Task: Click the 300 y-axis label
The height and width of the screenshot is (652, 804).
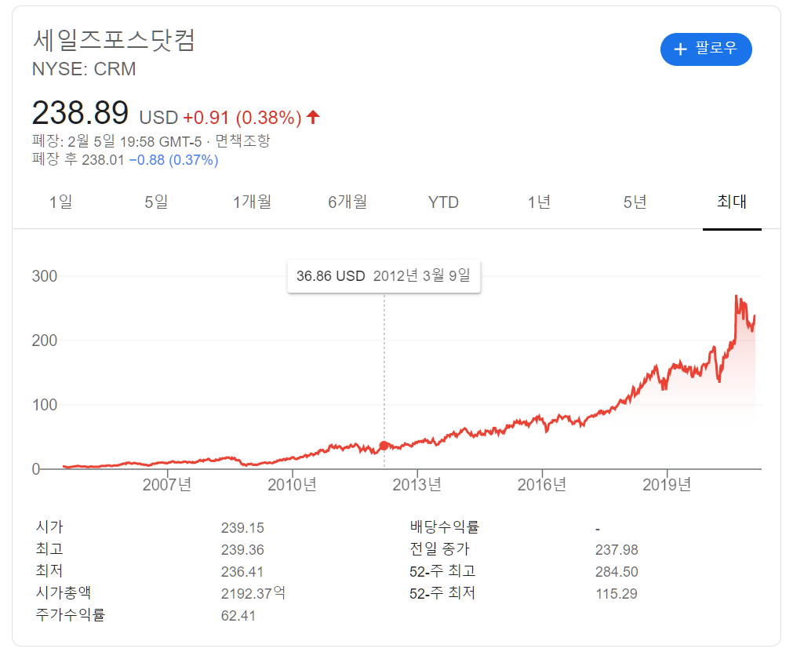Action: click(45, 276)
